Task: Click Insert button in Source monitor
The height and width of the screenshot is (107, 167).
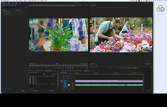Action: [x=66, y=68]
